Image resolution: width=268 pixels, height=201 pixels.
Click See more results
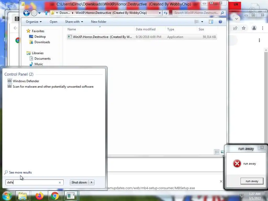click(x=18, y=172)
